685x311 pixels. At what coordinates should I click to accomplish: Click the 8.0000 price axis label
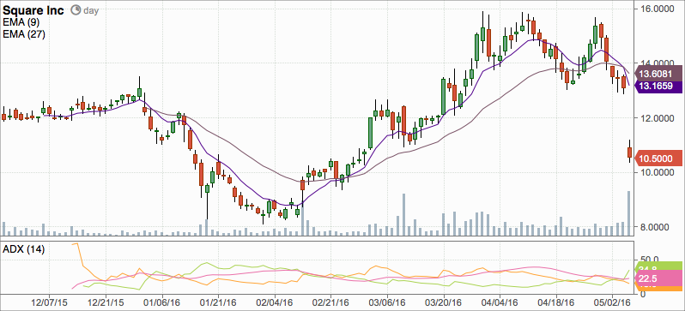click(654, 228)
